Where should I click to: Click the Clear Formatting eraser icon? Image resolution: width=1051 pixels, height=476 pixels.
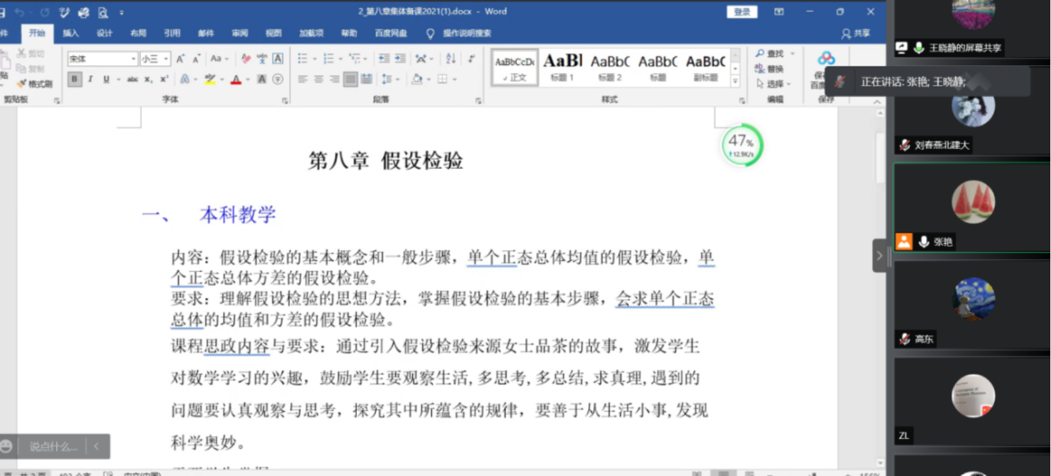coord(246,59)
